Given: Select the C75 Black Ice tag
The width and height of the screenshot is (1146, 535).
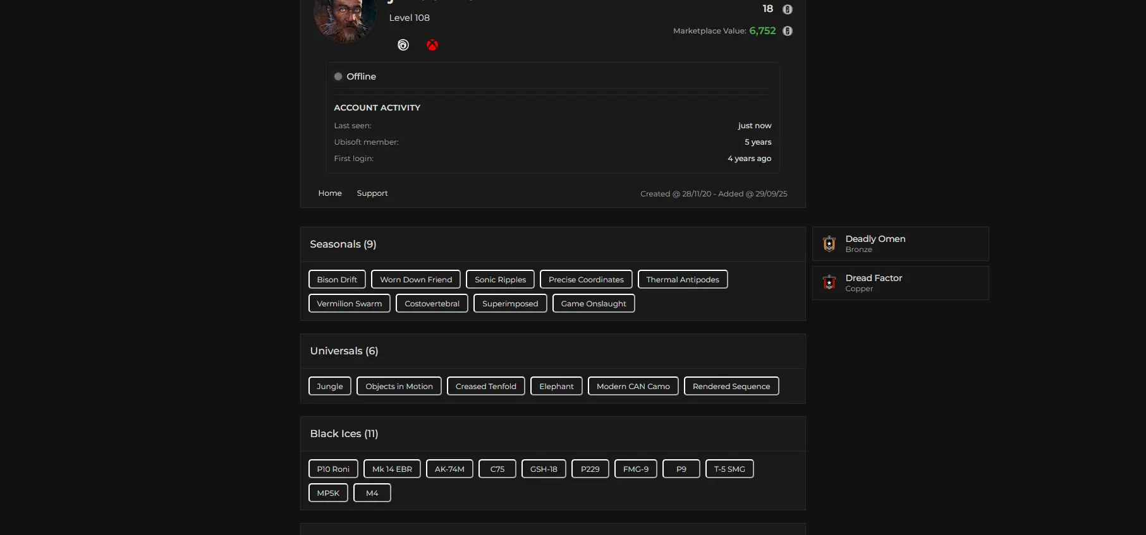Looking at the screenshot, I should (497, 469).
